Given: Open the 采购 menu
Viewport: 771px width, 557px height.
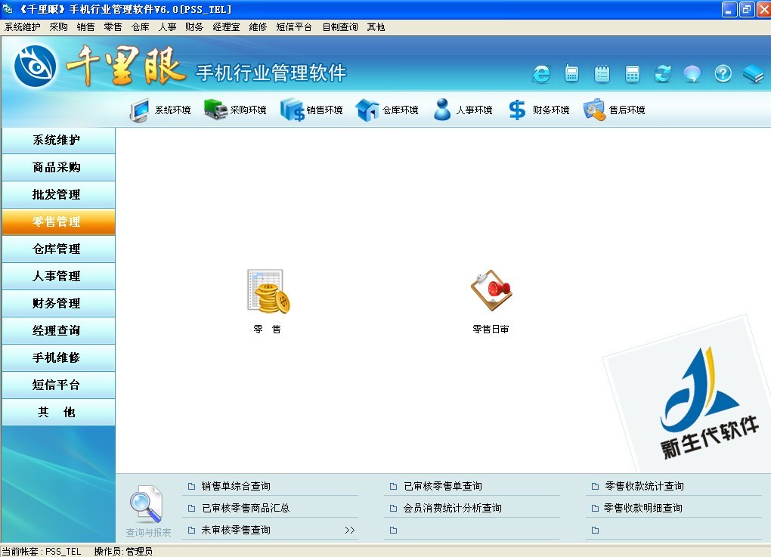Looking at the screenshot, I should tap(58, 27).
